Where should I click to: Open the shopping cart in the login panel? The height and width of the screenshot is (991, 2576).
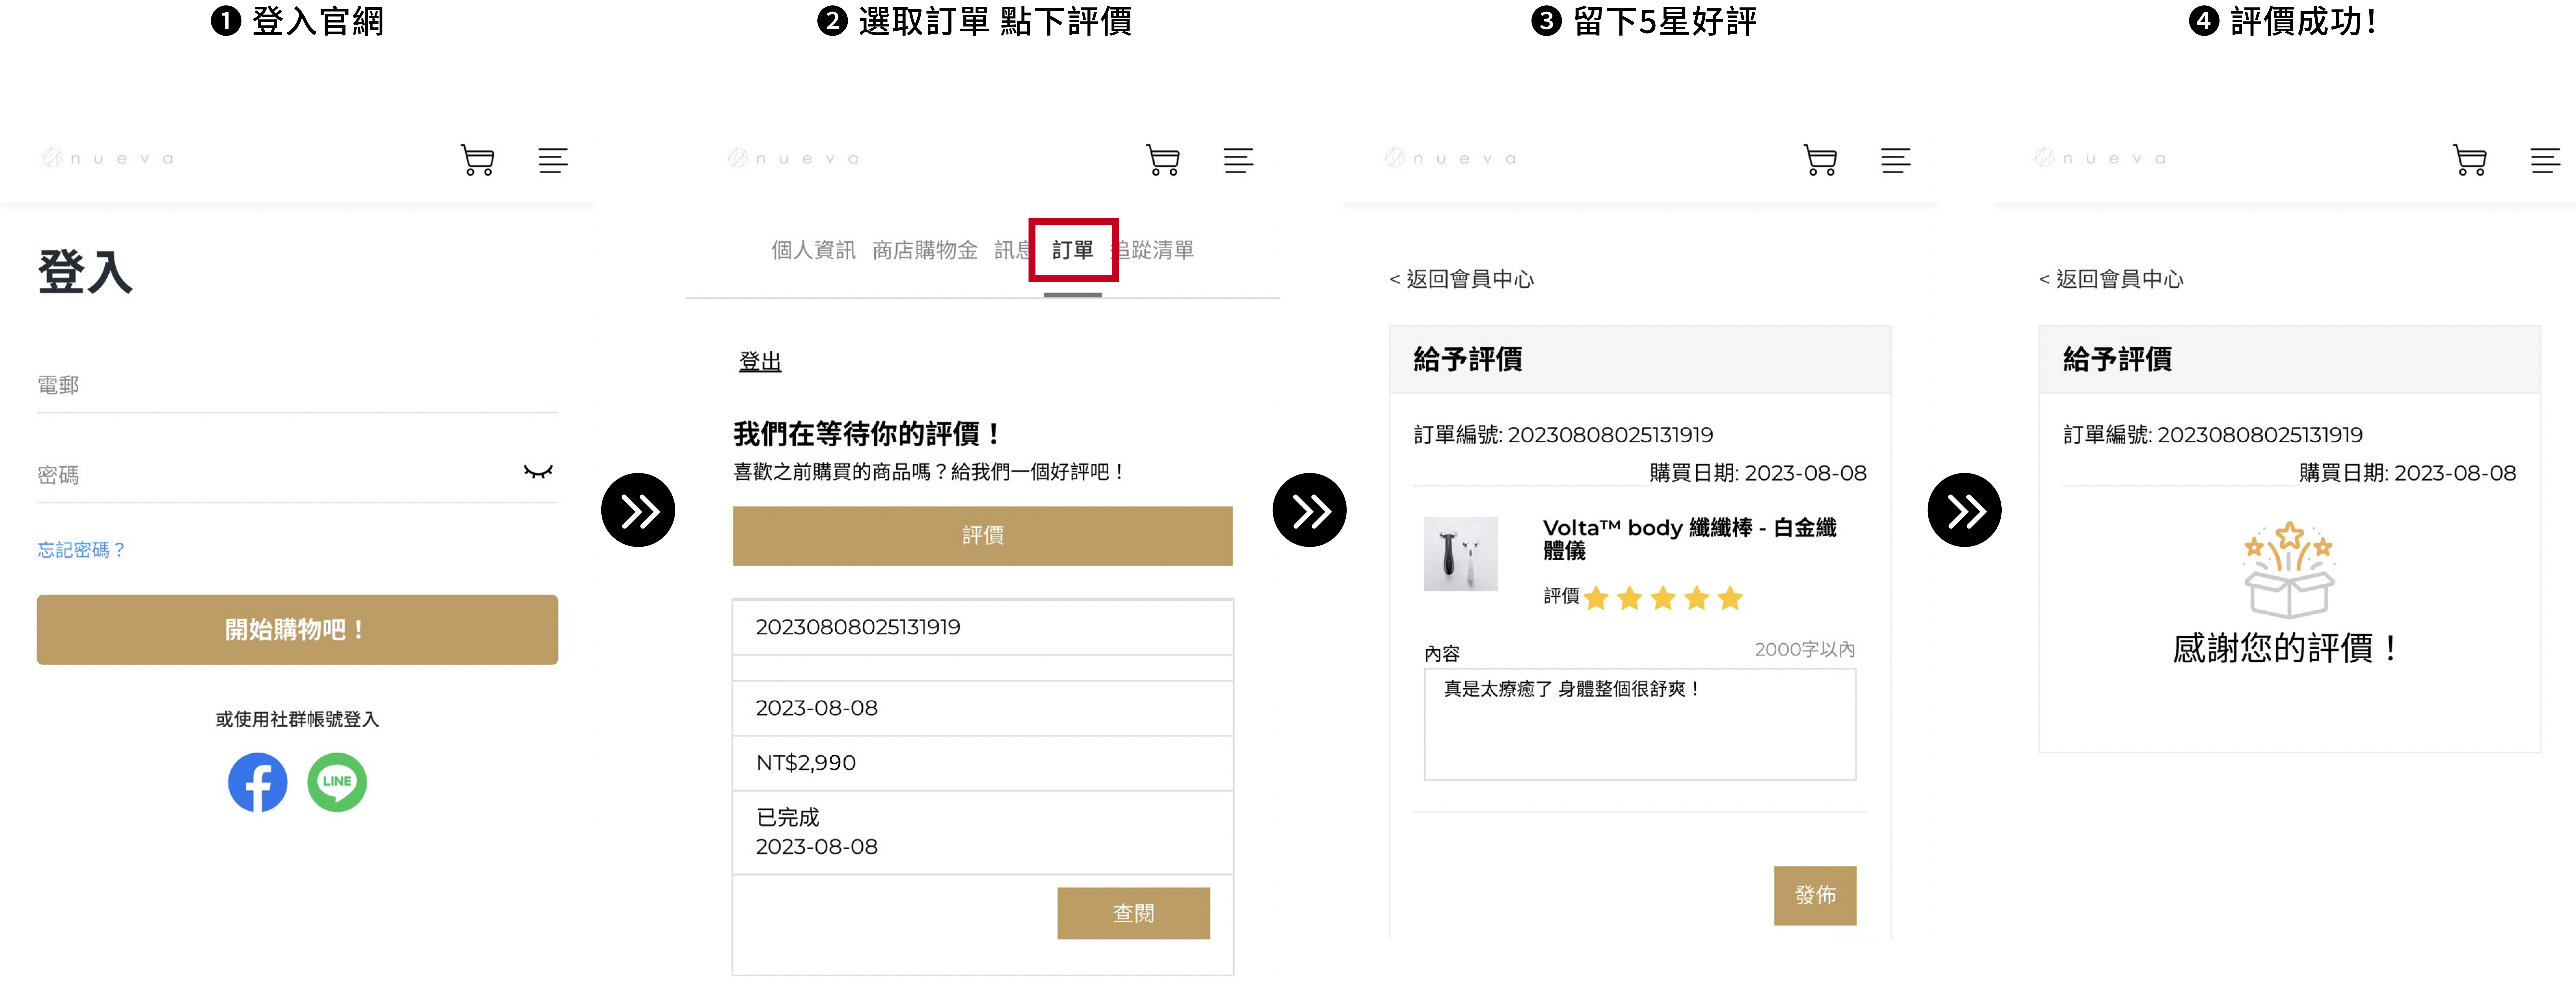[x=478, y=160]
